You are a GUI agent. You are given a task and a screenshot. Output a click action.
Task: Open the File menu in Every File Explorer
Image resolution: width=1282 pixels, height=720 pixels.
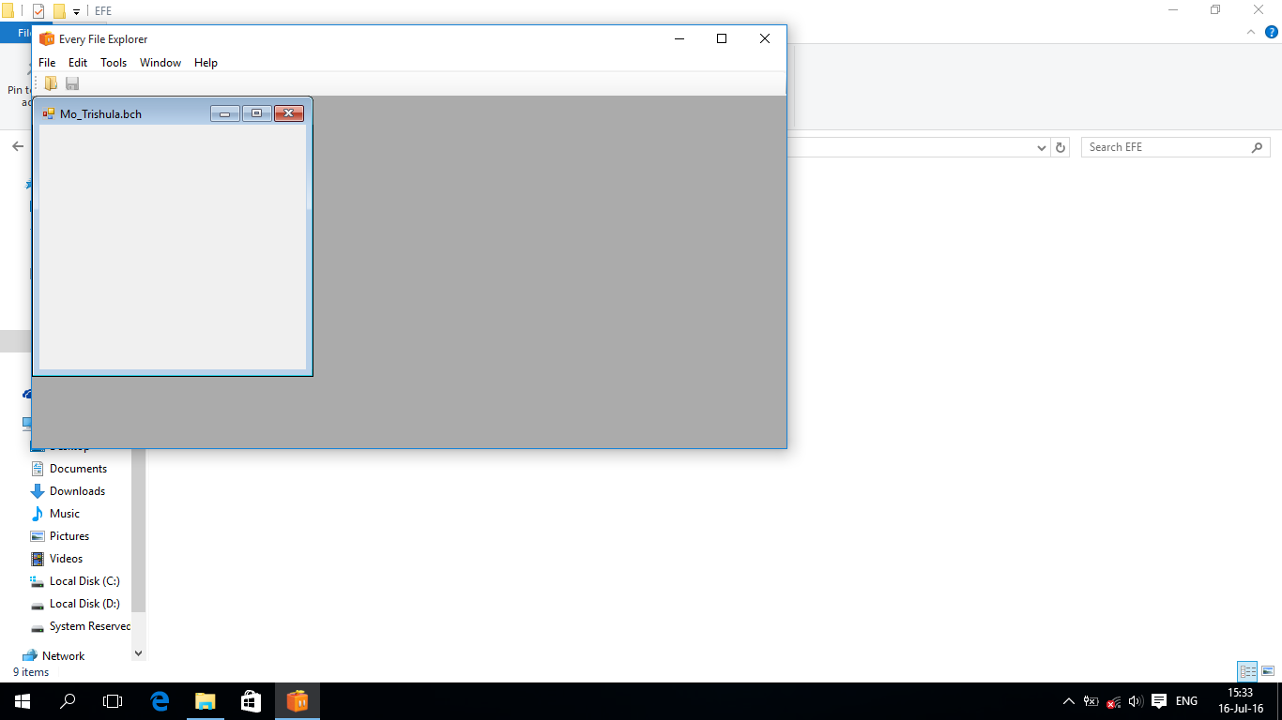coord(47,63)
